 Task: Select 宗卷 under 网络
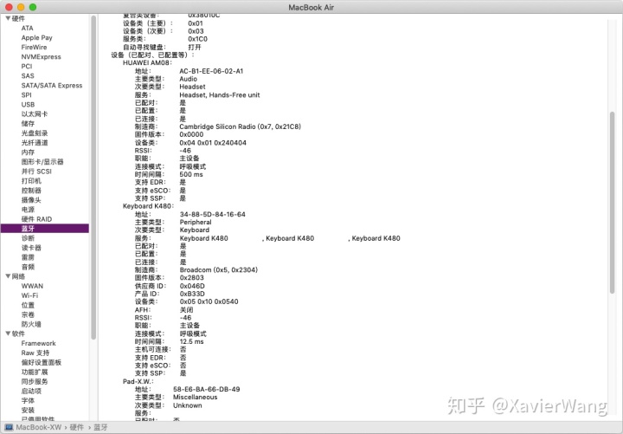(x=28, y=314)
